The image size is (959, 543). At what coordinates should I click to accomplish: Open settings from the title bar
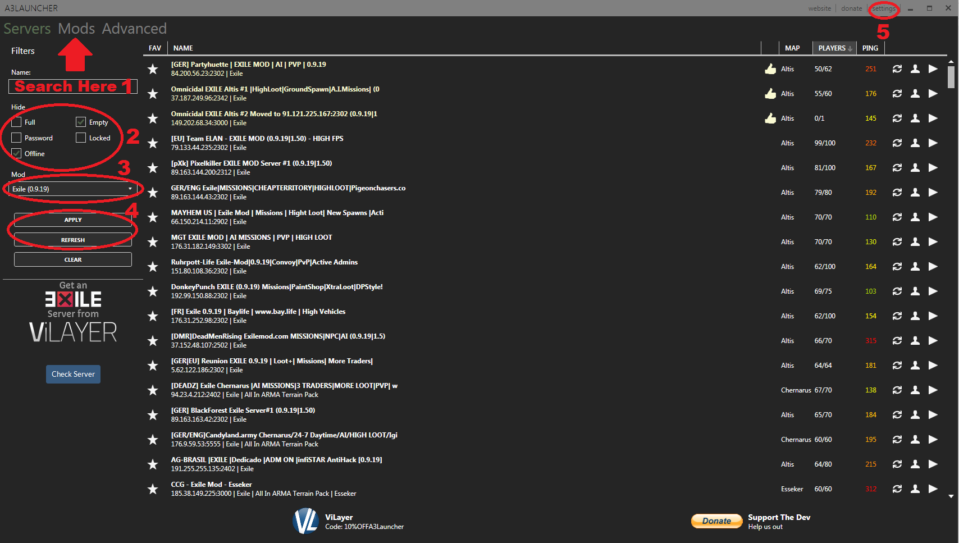tap(884, 8)
